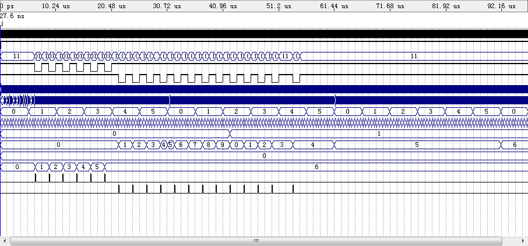
Task: Click the 61.44 us time label
Action: (334, 6)
